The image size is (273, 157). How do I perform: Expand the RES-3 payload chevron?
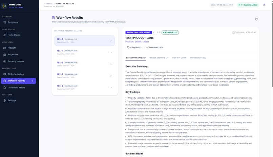[x=111, y=64]
